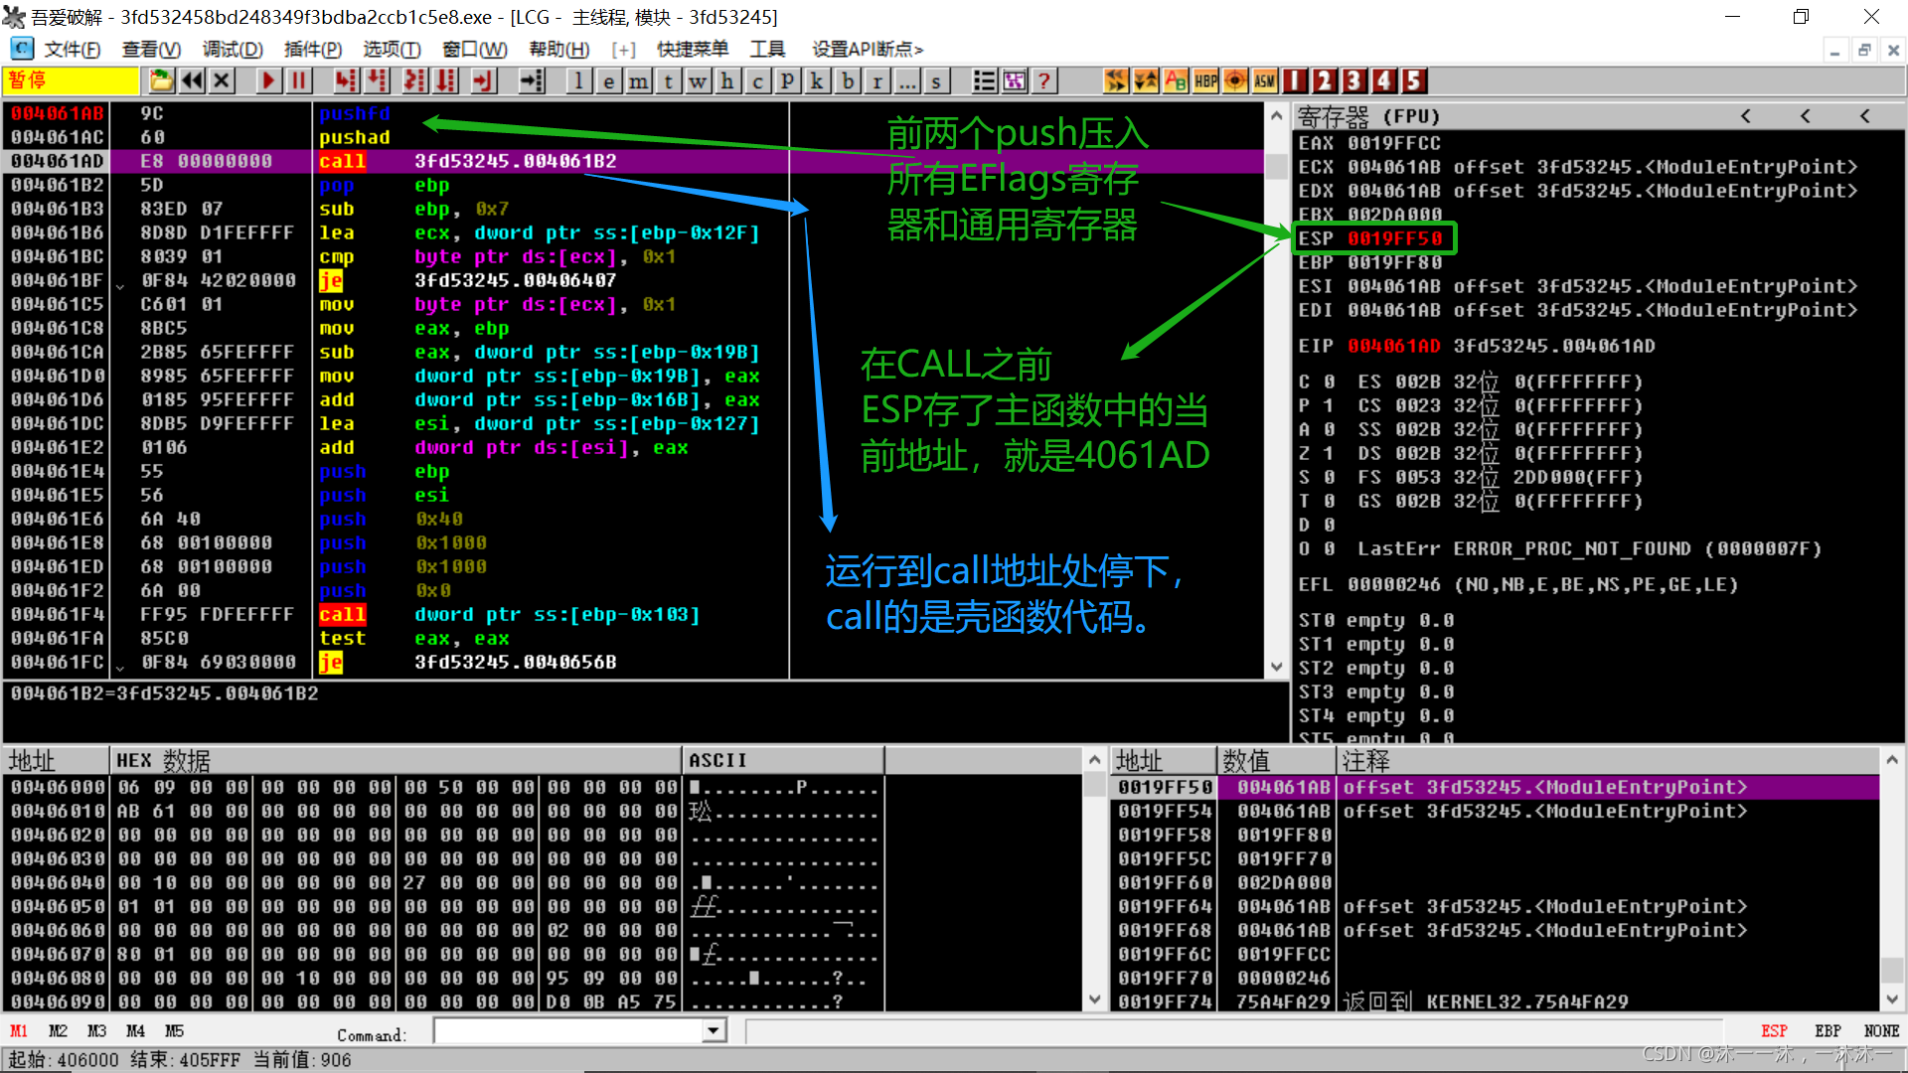
Task: Click the Pause execution toolbar icon
Action: point(298,80)
